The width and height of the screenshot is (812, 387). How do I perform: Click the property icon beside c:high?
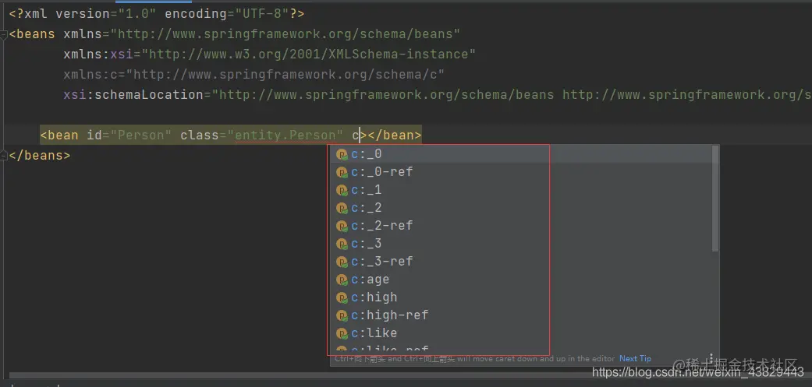tap(342, 297)
